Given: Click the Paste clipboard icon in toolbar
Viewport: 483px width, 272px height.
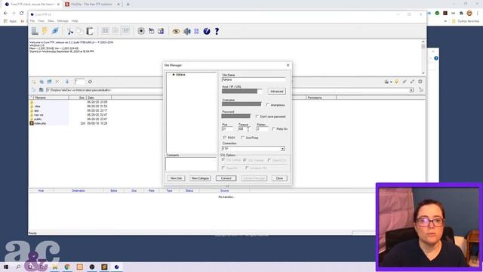Looking at the screenshot, I should (90, 31).
